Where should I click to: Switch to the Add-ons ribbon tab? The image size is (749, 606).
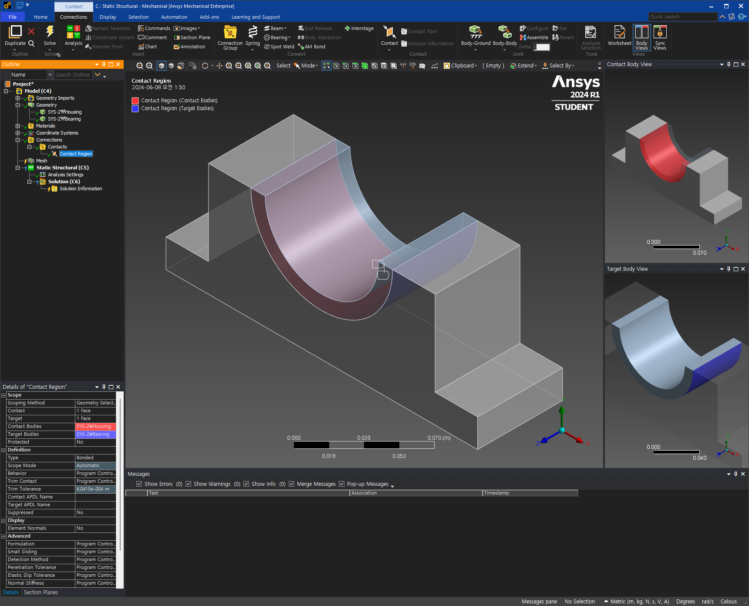pos(209,17)
